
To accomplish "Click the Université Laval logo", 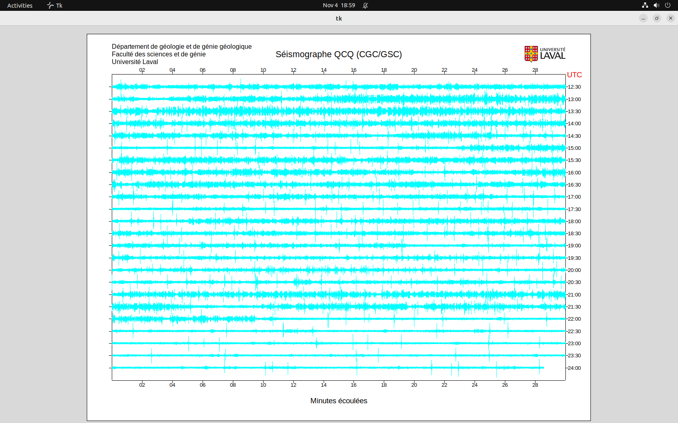I will pos(545,54).
